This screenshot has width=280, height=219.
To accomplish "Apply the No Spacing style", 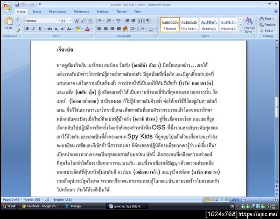I will click(189, 25).
